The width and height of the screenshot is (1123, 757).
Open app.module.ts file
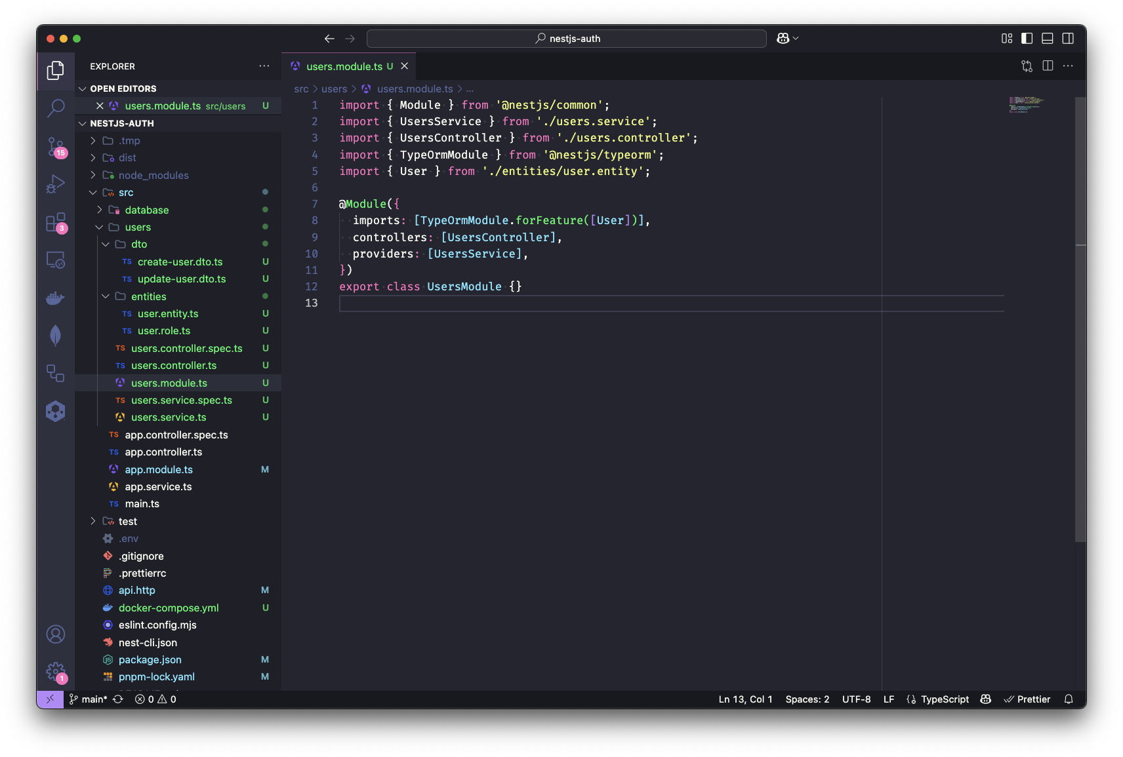(x=159, y=469)
